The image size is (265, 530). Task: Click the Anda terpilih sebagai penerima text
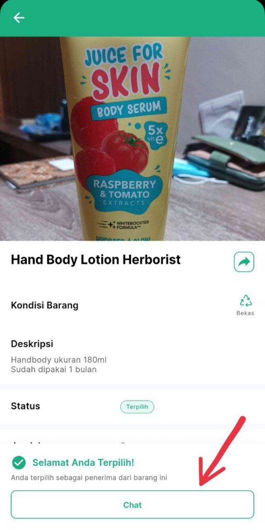(x=89, y=478)
